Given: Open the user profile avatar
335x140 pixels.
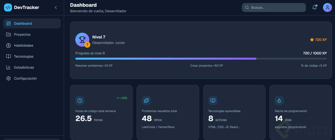Looking at the screenshot, I should 327,7.
